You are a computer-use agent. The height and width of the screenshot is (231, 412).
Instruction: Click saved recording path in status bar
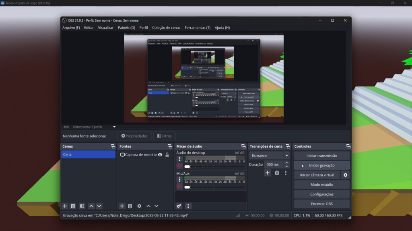click(126, 215)
